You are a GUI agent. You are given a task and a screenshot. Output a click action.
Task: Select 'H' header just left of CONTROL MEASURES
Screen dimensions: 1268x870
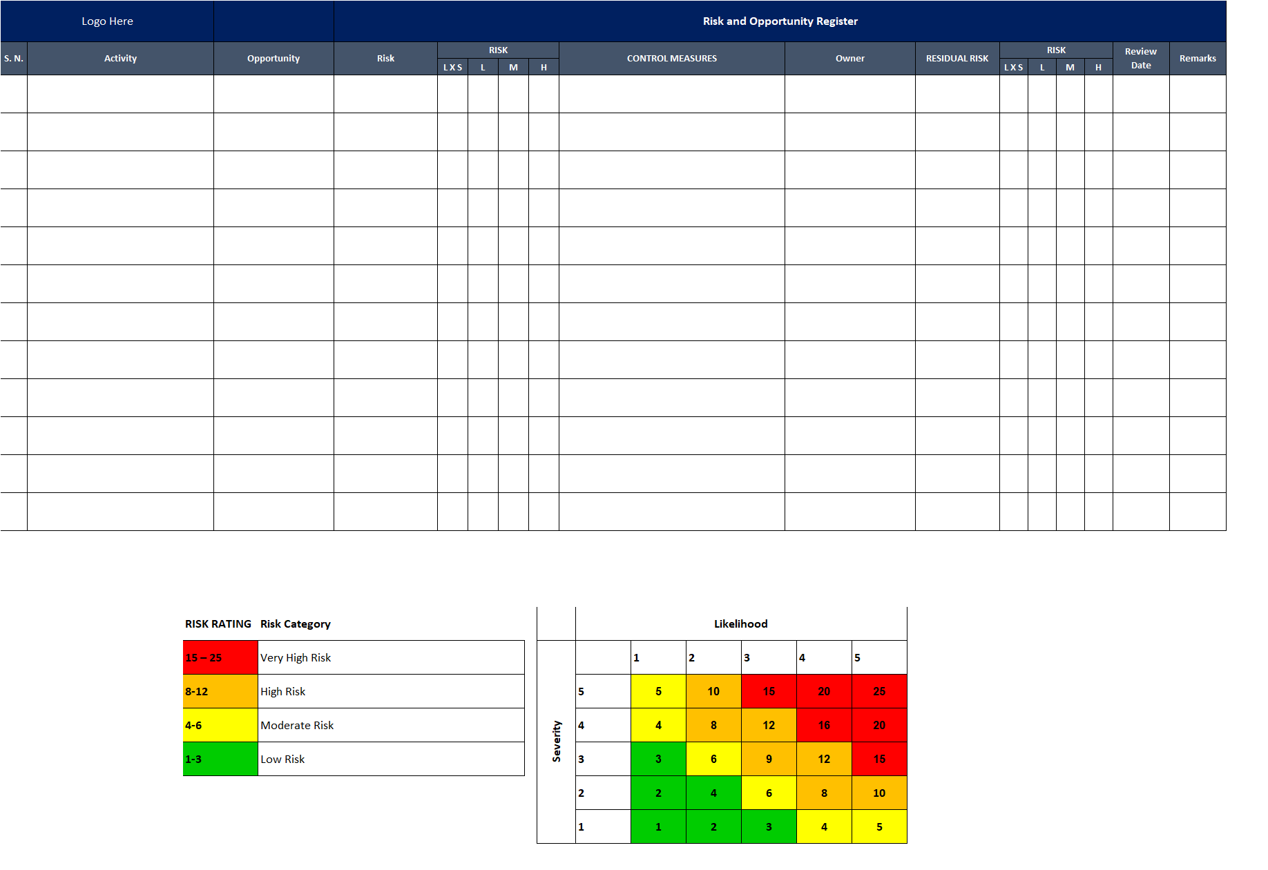[544, 67]
